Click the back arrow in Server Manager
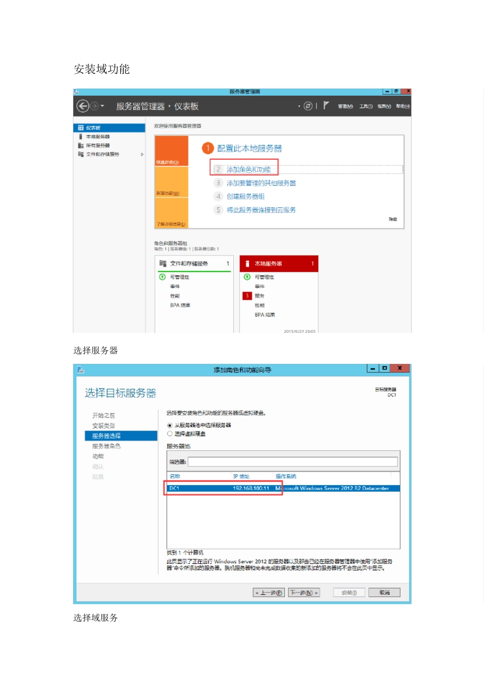Image resolution: width=484 pixels, height=684 pixels. [83, 106]
